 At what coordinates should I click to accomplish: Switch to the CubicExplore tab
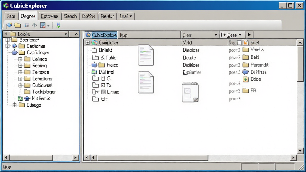coord(101,35)
